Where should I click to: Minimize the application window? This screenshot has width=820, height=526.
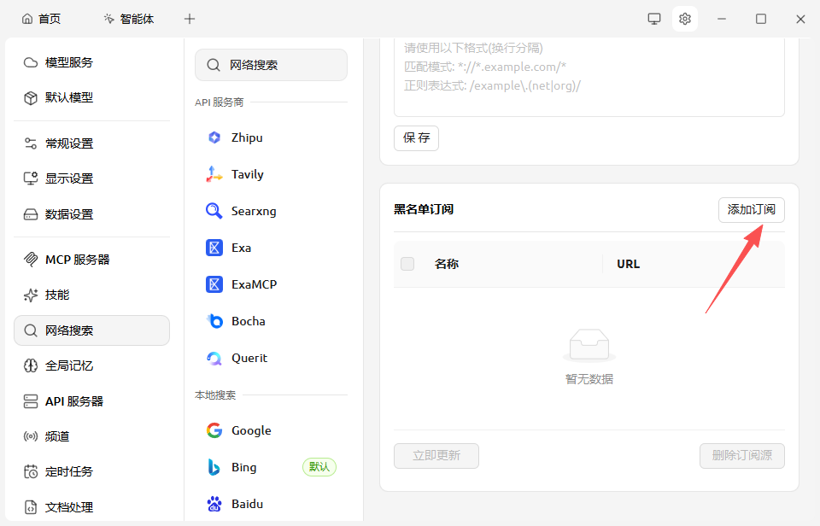tap(722, 20)
